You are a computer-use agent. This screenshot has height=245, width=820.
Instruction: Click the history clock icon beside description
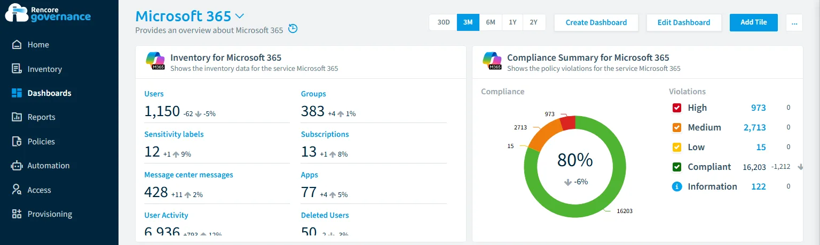pos(293,29)
